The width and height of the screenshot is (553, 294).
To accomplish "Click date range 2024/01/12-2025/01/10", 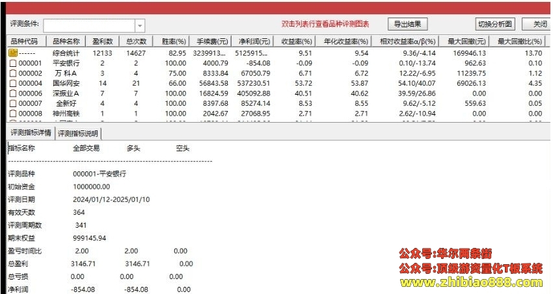I will (111, 199).
